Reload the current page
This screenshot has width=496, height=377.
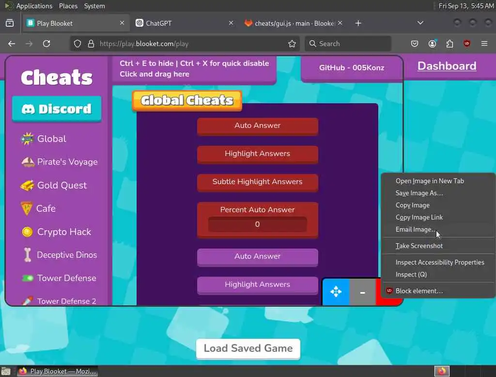[x=46, y=44]
